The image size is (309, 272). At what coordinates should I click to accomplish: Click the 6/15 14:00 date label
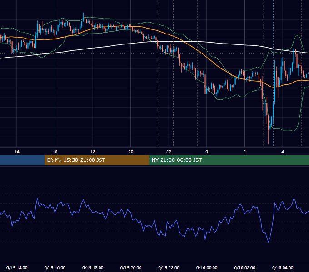(x=17, y=267)
